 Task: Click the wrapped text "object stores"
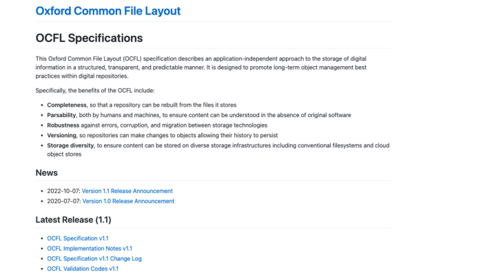64,154
